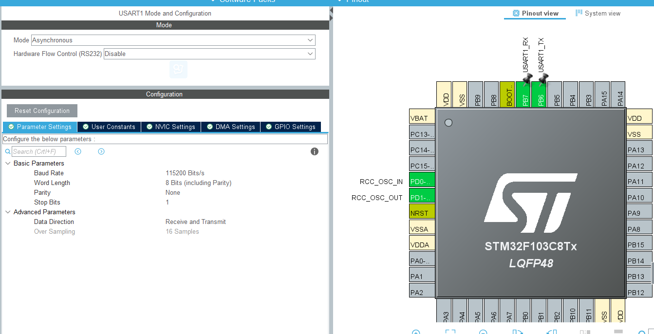
Task: Go to next search result arrow
Action: (x=101, y=151)
